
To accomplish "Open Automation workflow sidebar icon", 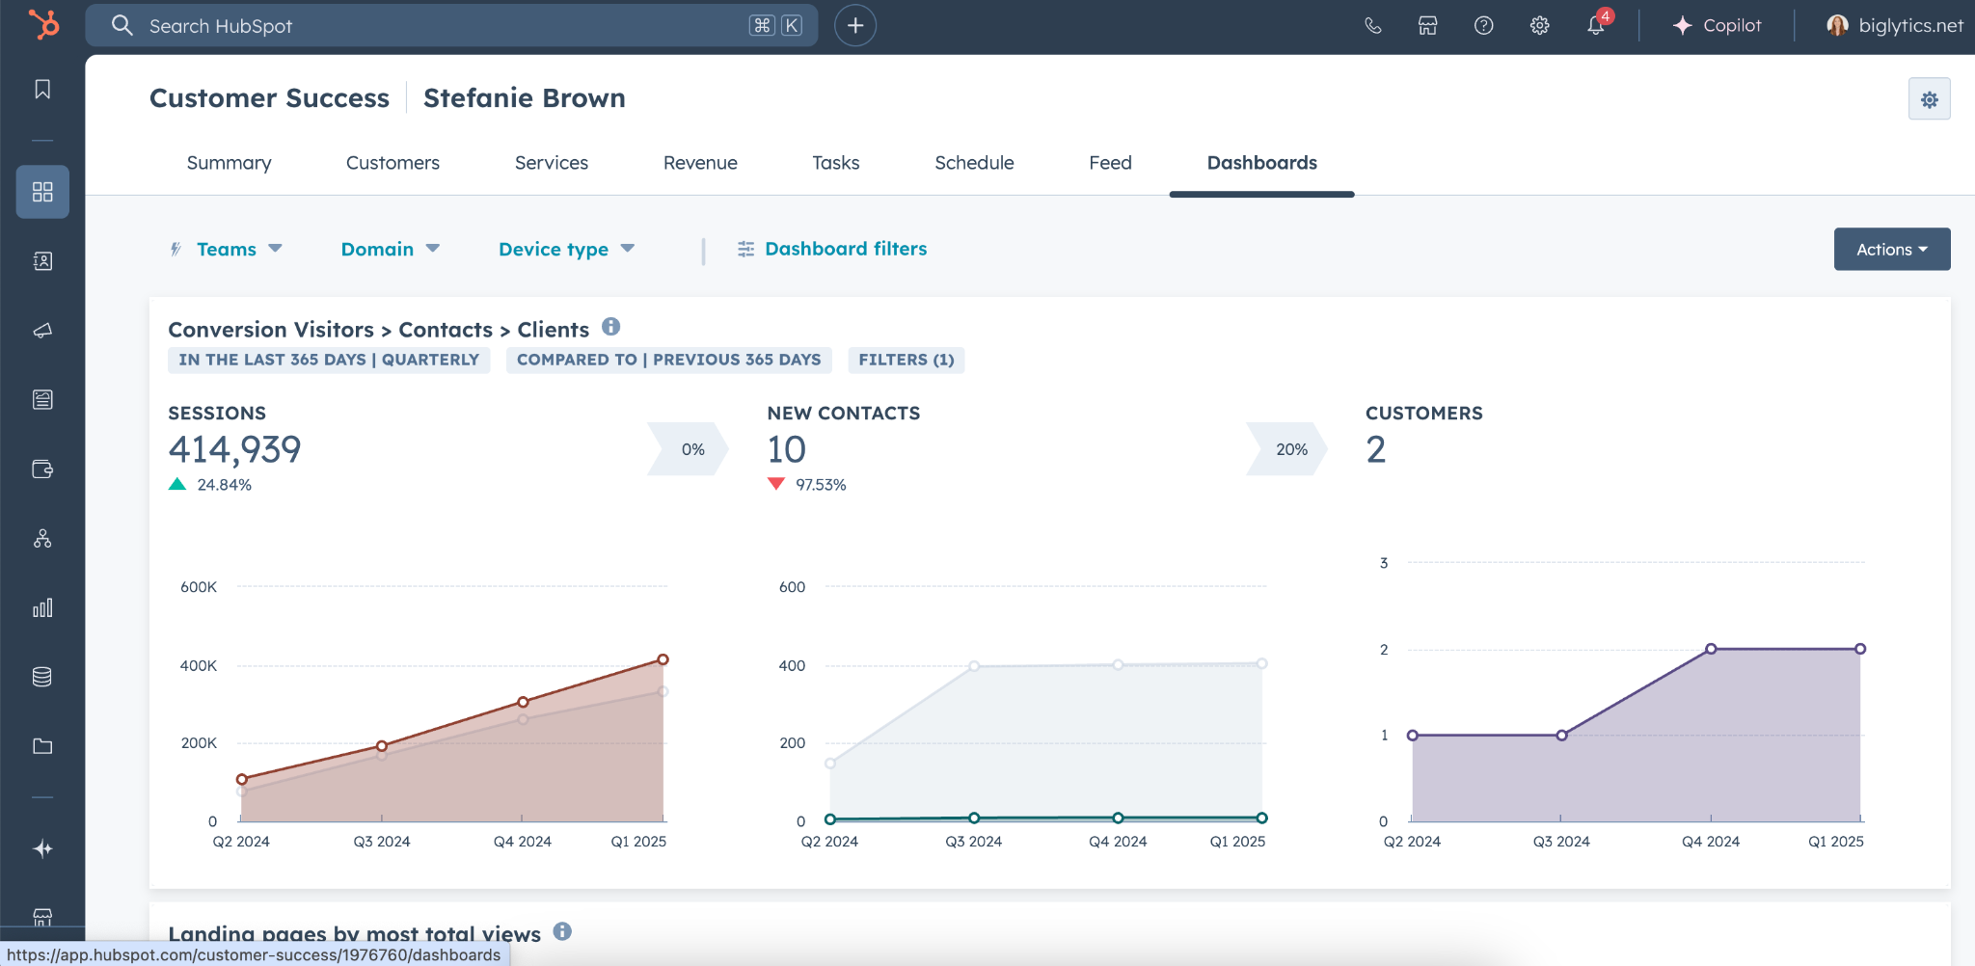I will 42,539.
